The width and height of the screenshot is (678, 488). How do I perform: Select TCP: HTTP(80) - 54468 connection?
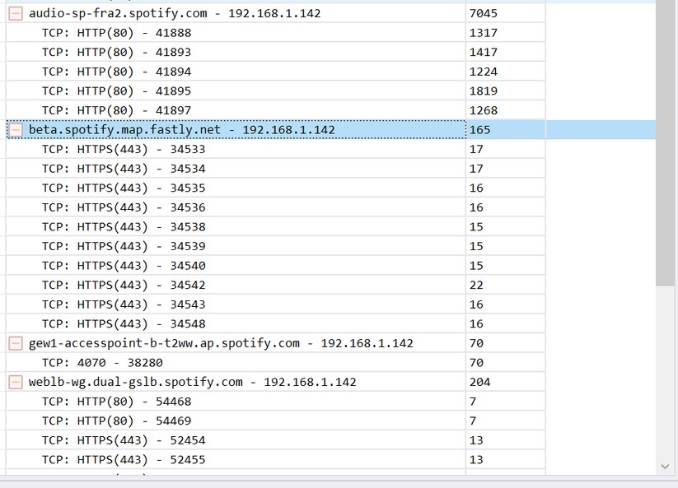click(x=116, y=402)
